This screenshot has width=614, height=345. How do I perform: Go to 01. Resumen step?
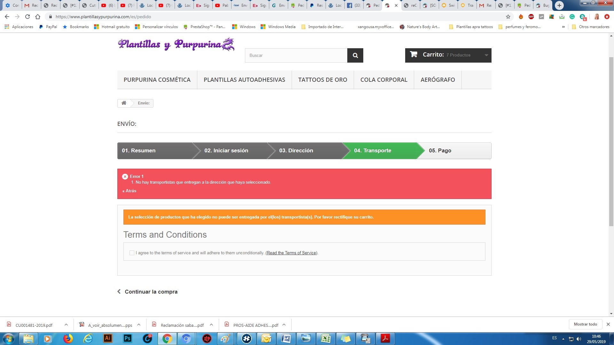tap(139, 150)
